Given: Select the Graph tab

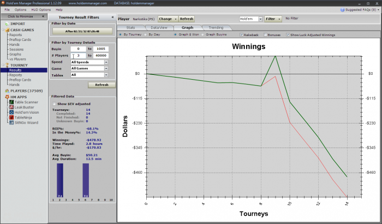Looking at the screenshot, I should coord(187,27).
